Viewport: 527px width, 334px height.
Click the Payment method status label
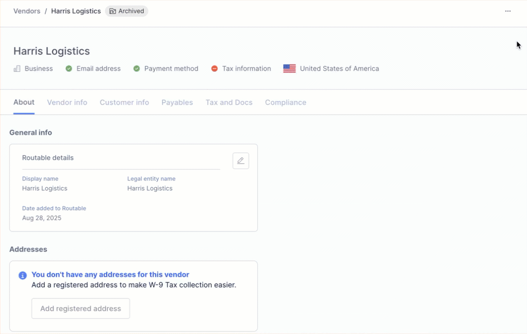click(171, 69)
